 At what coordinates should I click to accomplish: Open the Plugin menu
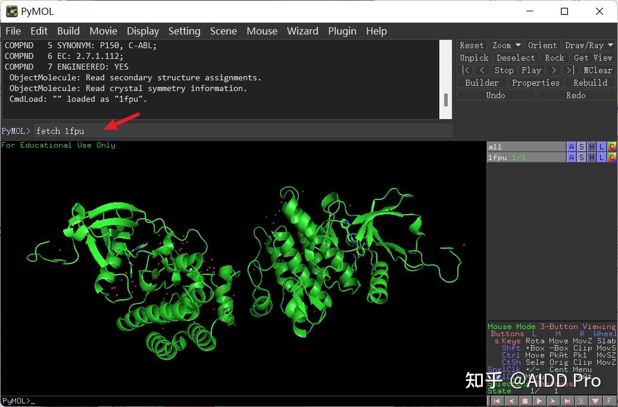pos(342,31)
